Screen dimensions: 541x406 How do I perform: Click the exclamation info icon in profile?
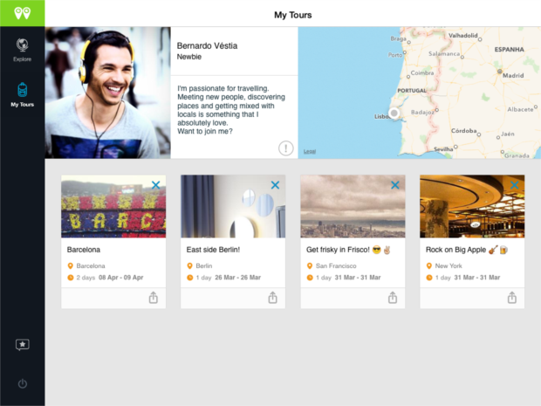coord(285,148)
